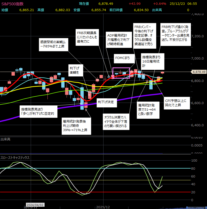Select annotation about FRB次期議長 ハセット
207x209 pixels.
(x=87, y=37)
